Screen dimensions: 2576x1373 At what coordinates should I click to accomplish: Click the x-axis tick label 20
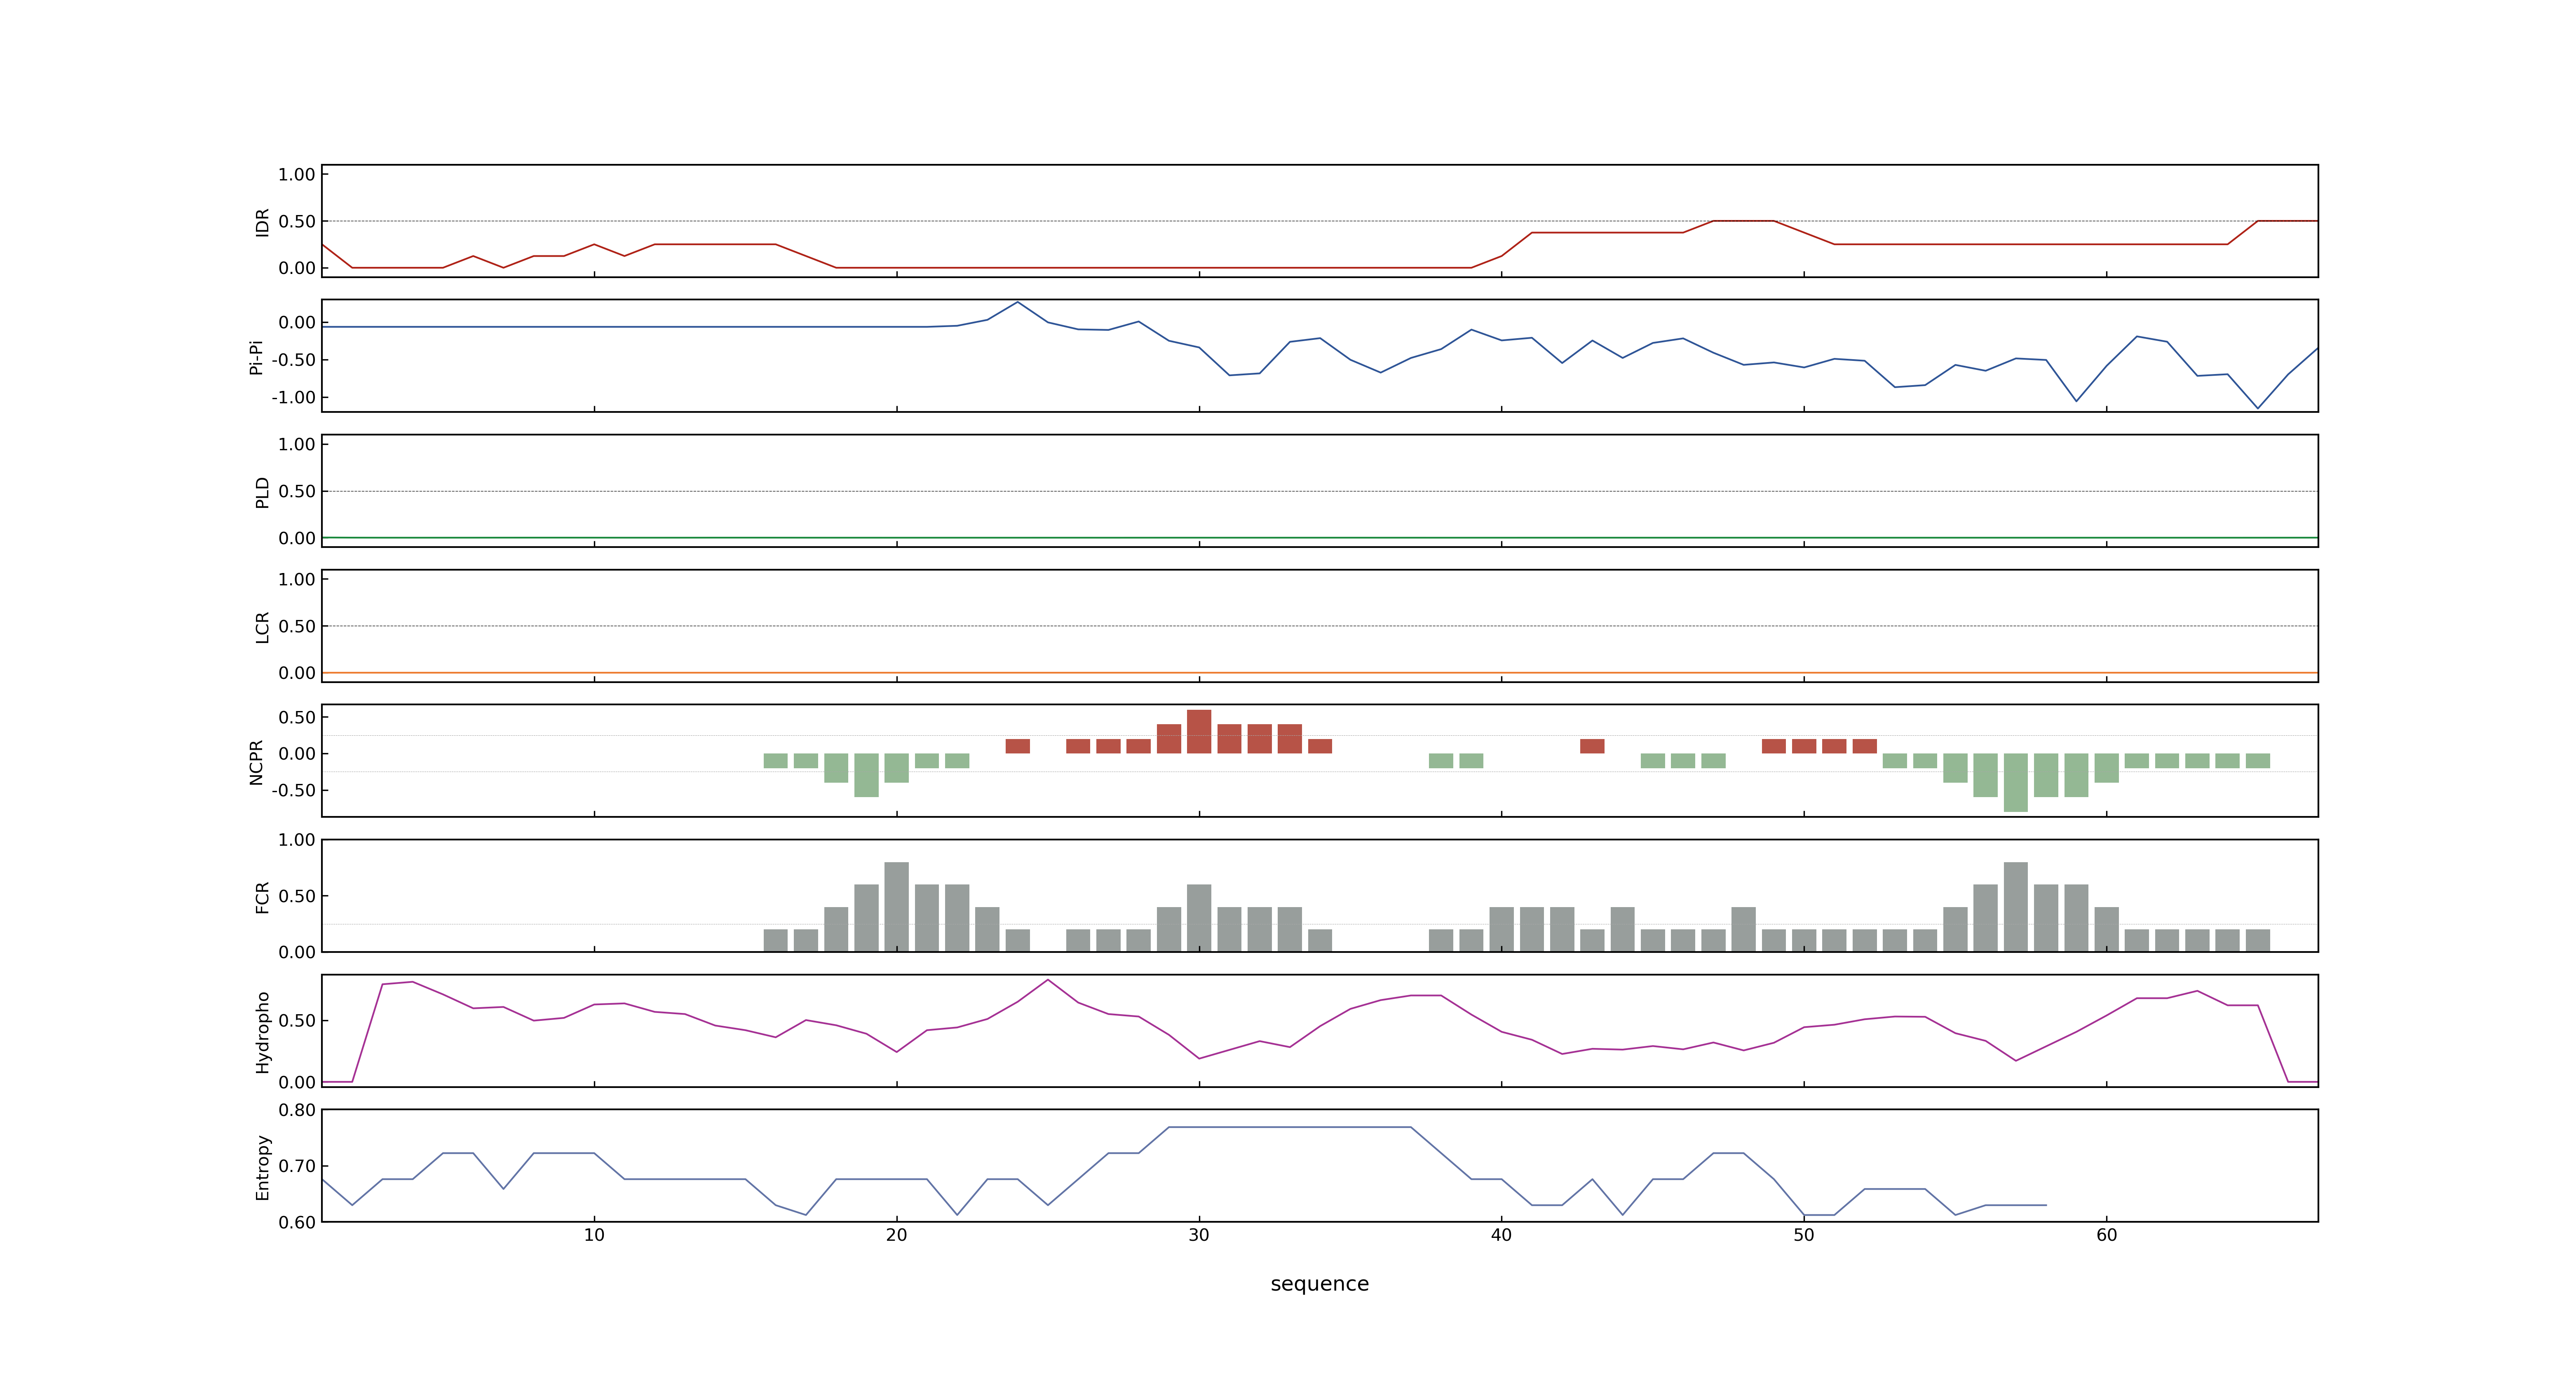pyautogui.click(x=896, y=1235)
